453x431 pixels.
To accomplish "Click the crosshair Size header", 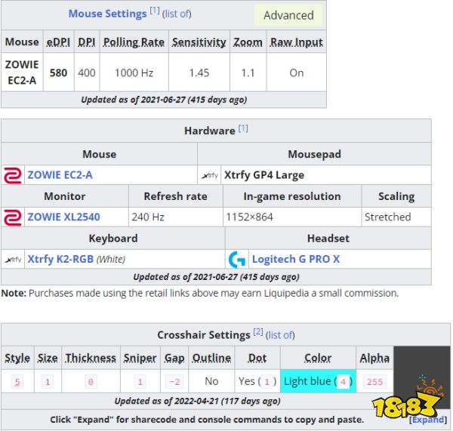I will [x=48, y=359].
